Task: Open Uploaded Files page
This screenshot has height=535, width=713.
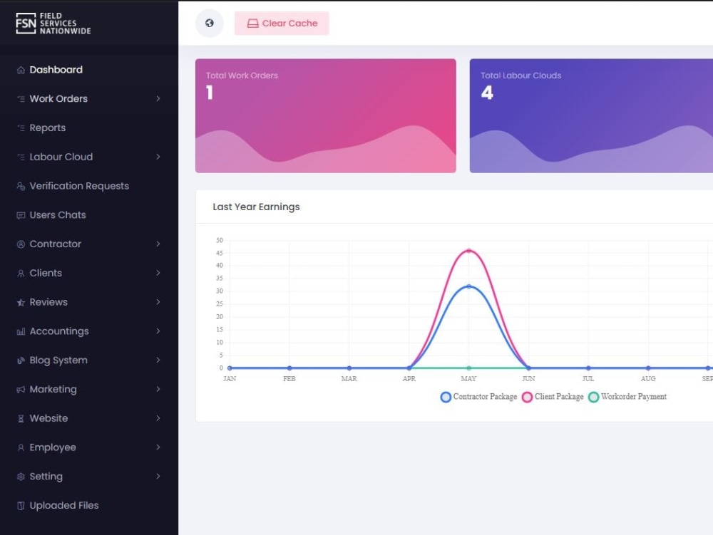Action: [x=89, y=506]
